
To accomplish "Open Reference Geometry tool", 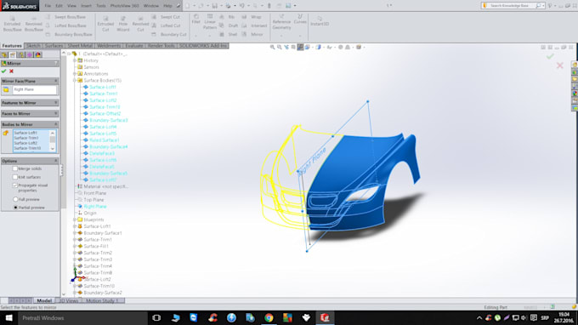I will click(x=281, y=22).
